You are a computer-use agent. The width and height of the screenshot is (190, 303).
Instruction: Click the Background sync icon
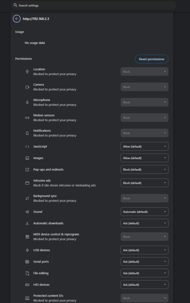27,198
